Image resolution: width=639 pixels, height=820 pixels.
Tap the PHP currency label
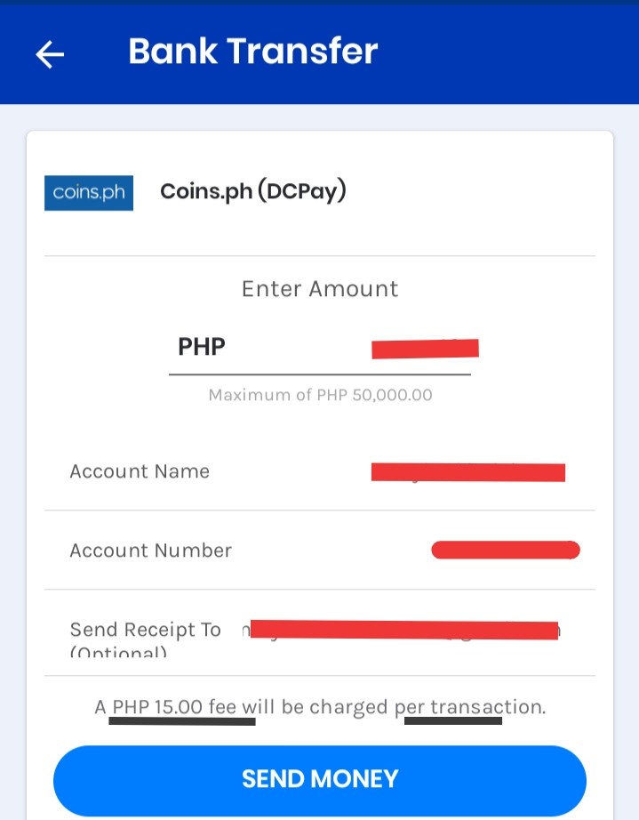pyautogui.click(x=202, y=346)
